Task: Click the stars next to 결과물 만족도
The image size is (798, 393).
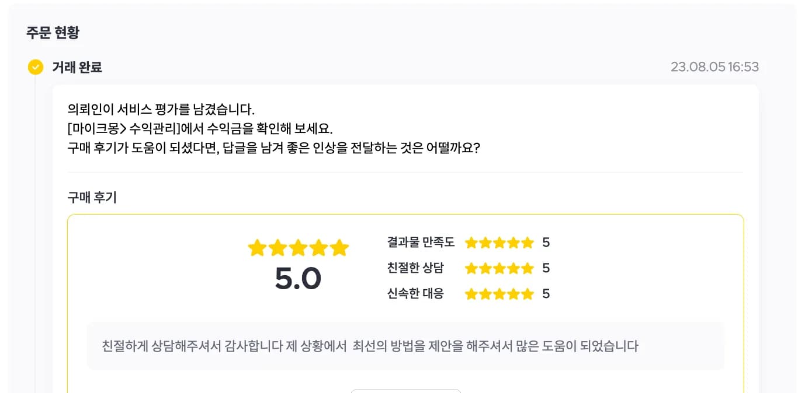Action: [499, 243]
